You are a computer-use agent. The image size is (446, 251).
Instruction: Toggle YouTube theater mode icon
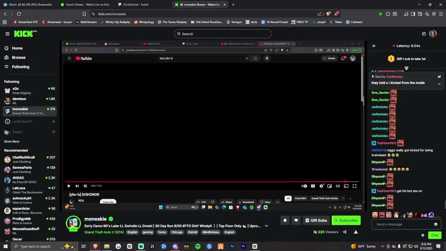[x=338, y=186]
